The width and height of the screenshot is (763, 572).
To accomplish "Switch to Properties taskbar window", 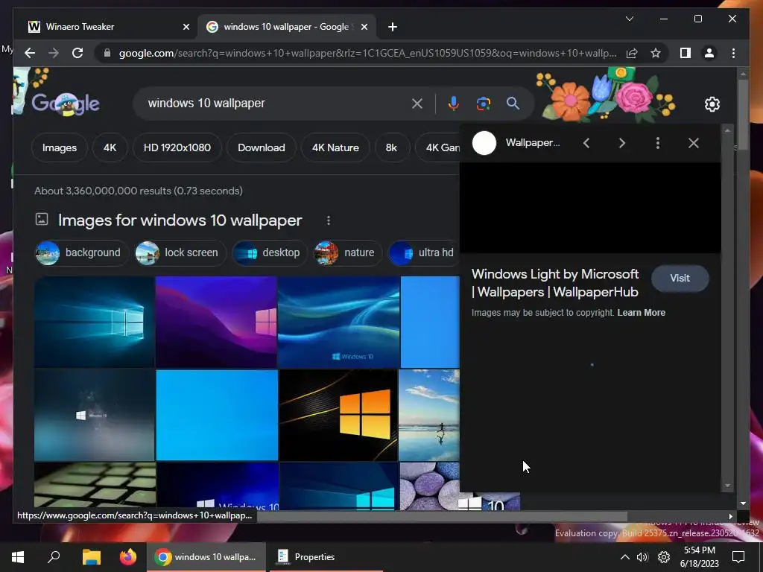I will (x=326, y=557).
